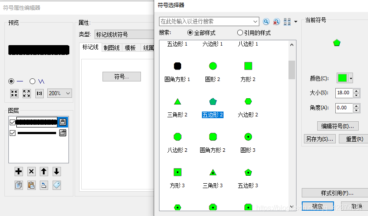
Task: Select the 方形 3 dotted square symbol
Action: click(178, 172)
